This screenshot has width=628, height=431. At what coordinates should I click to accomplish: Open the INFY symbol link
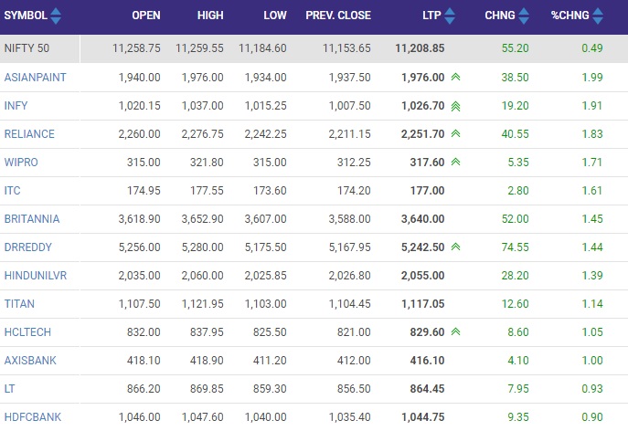[x=16, y=106]
